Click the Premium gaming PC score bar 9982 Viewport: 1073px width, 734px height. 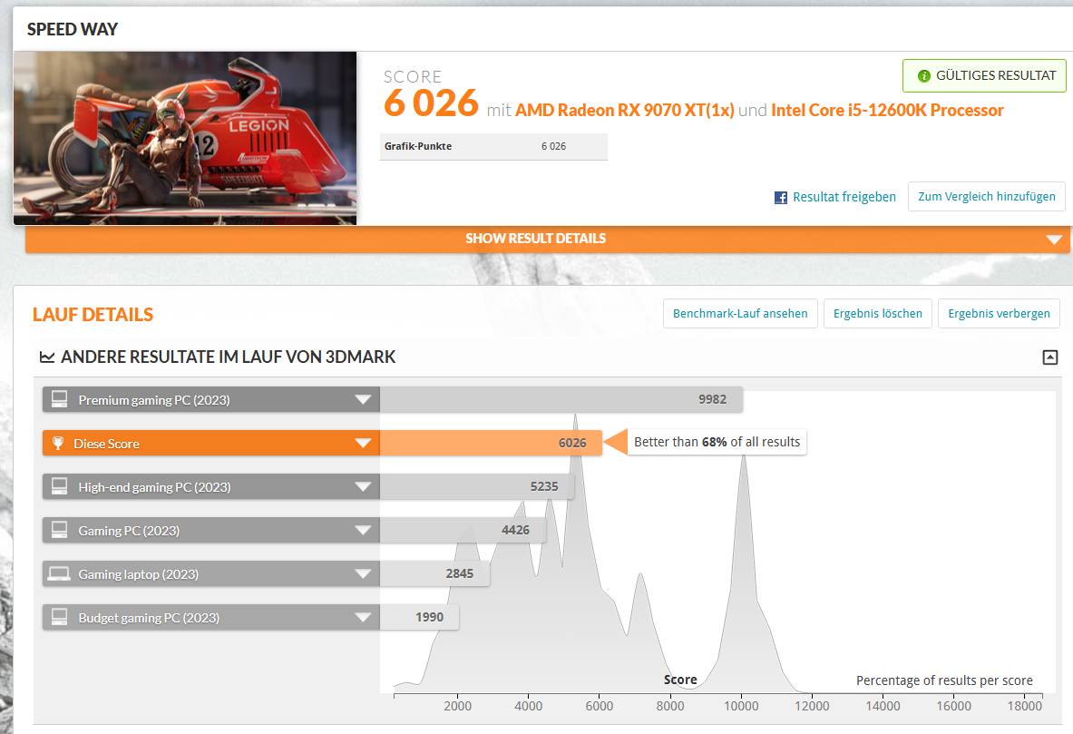point(561,399)
